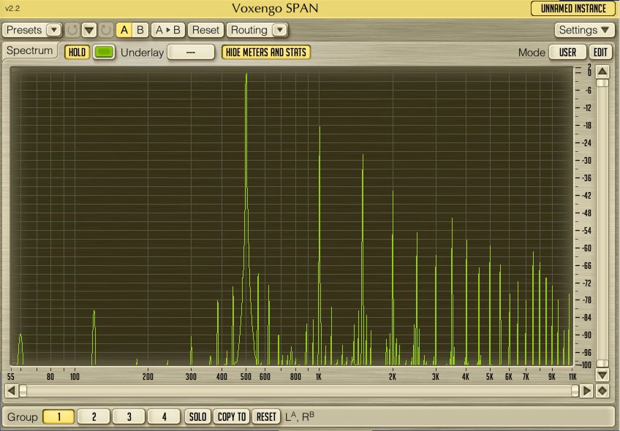Open the Settings menu
Screen dimensions: 620x431
click(x=585, y=30)
